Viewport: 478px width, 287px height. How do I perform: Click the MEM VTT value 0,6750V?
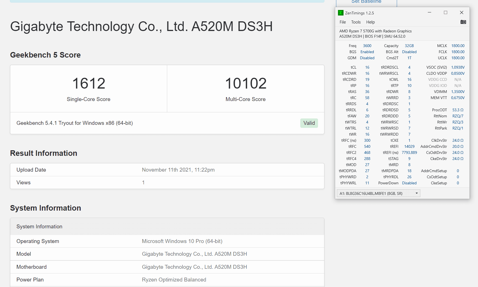click(x=458, y=98)
